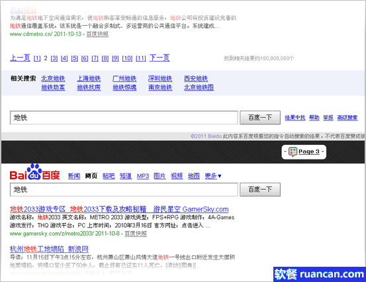
Task: Open related search 深圳地铁
Action: 160,78
